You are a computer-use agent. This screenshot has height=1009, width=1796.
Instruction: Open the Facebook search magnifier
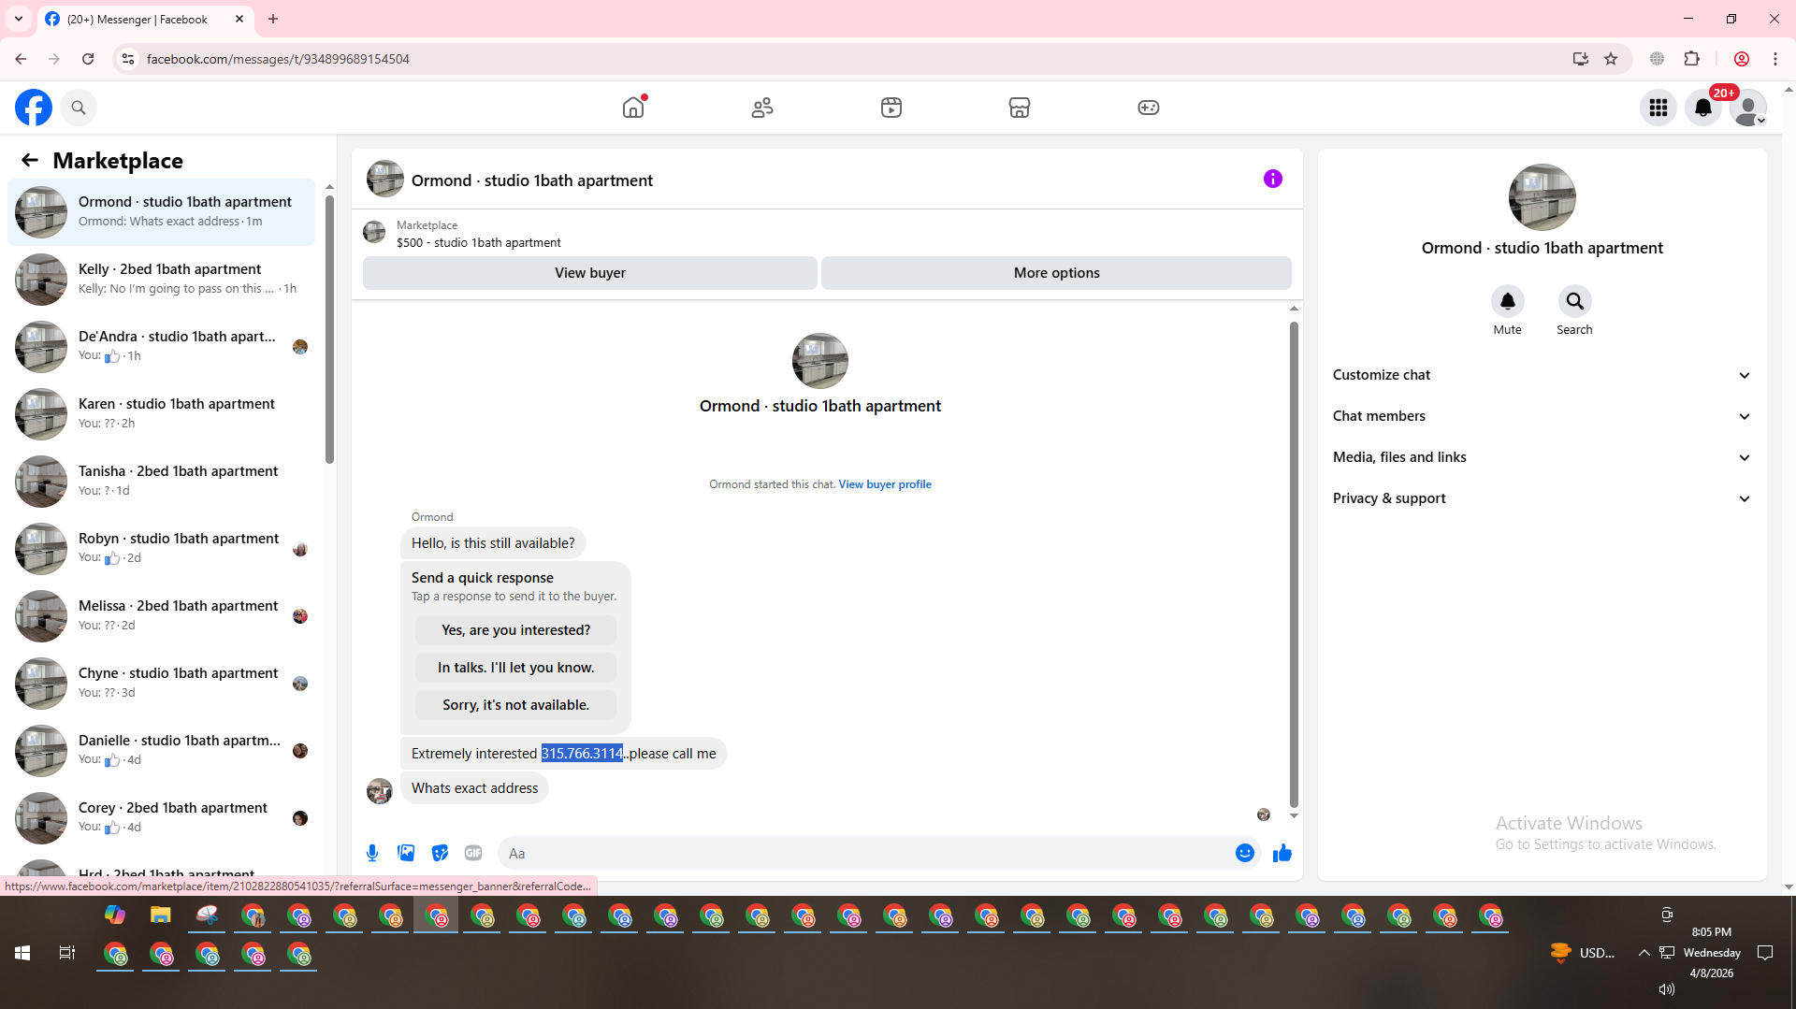click(x=79, y=108)
